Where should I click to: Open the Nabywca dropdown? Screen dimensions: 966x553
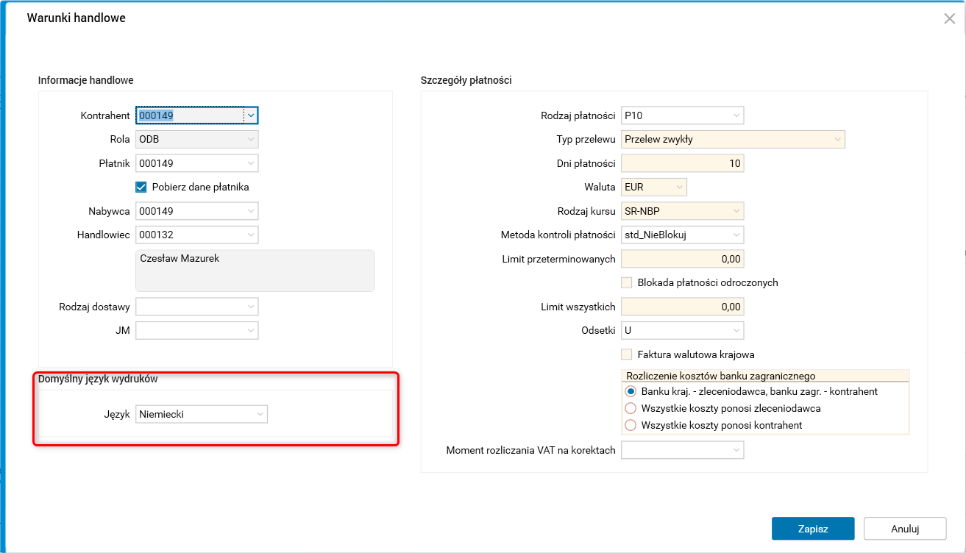[250, 210]
